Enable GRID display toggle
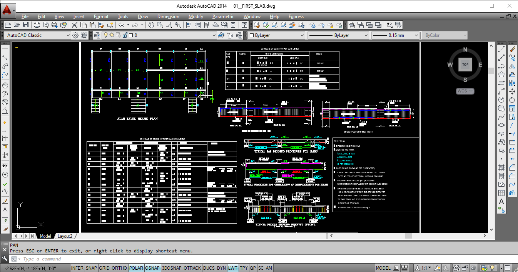 tap(104, 268)
